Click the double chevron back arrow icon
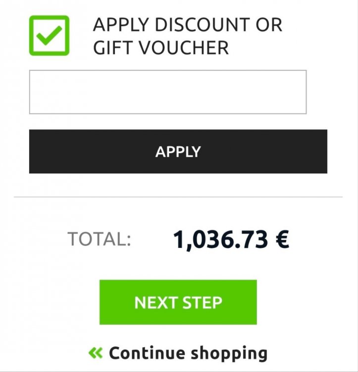The height and width of the screenshot is (372, 358). (96, 353)
